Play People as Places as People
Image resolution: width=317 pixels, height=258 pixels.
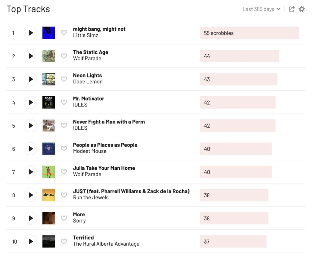click(31, 149)
